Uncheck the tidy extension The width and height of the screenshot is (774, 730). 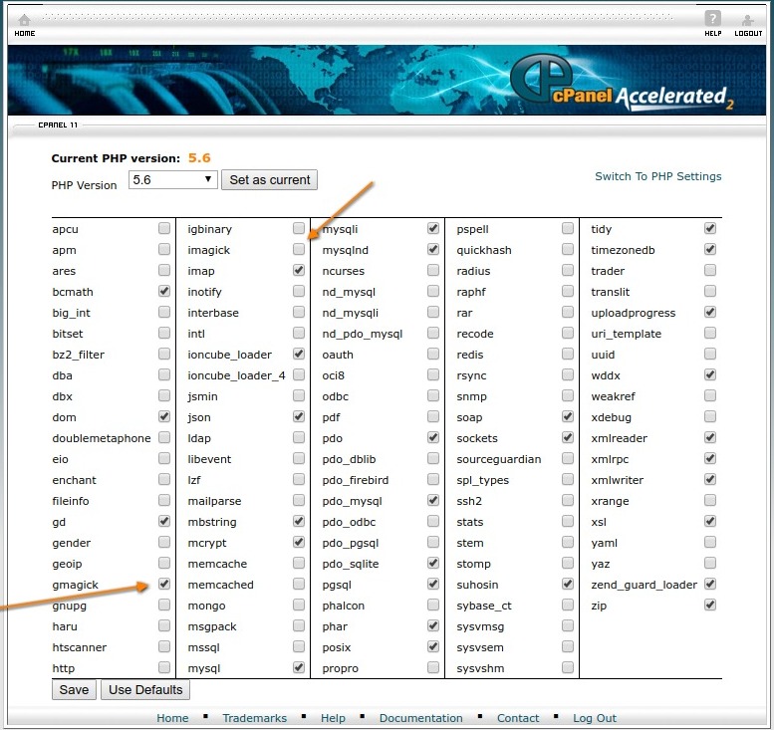(710, 228)
